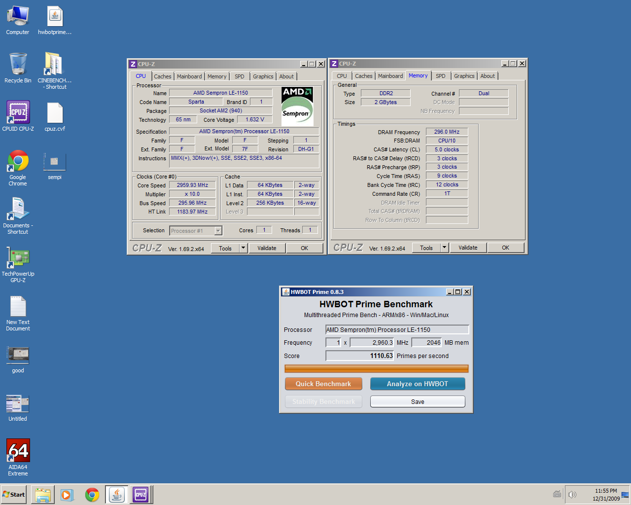Click the CAS# Latency value 5.0 clocks
Screen dimensions: 631x505
pos(447,149)
